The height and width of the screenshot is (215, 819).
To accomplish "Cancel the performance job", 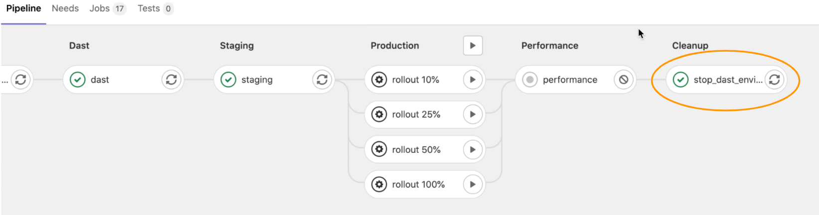I will (x=623, y=80).
